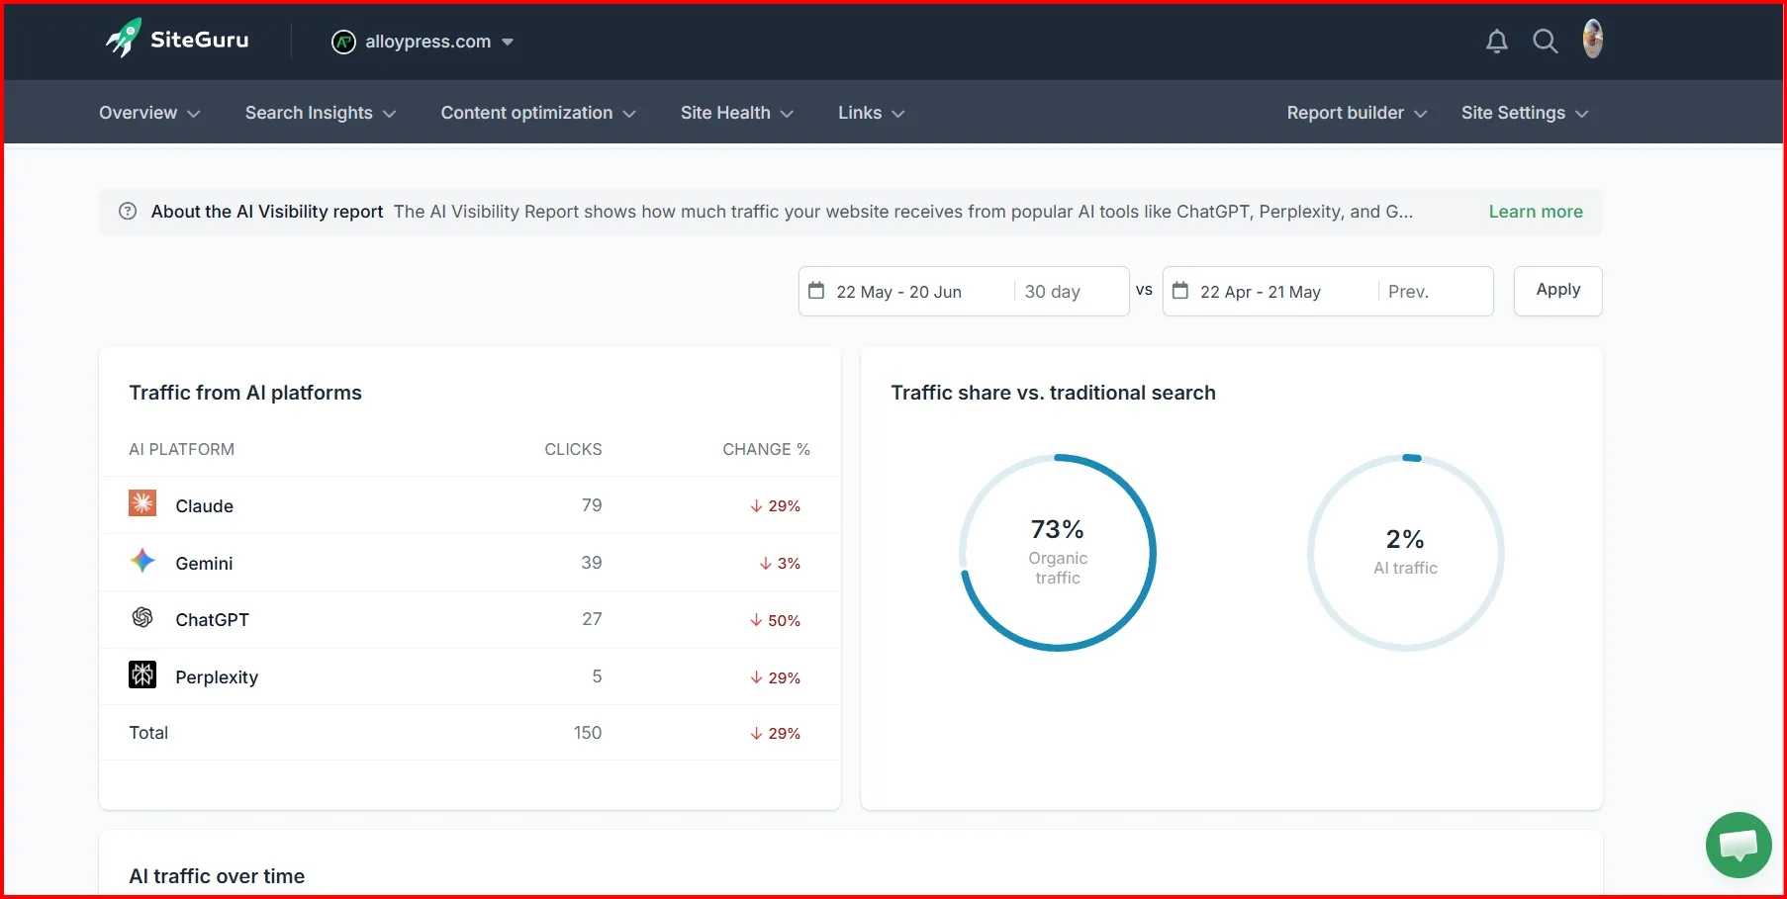Open the Site Settings menu
The width and height of the screenshot is (1787, 899).
pos(1525,113)
